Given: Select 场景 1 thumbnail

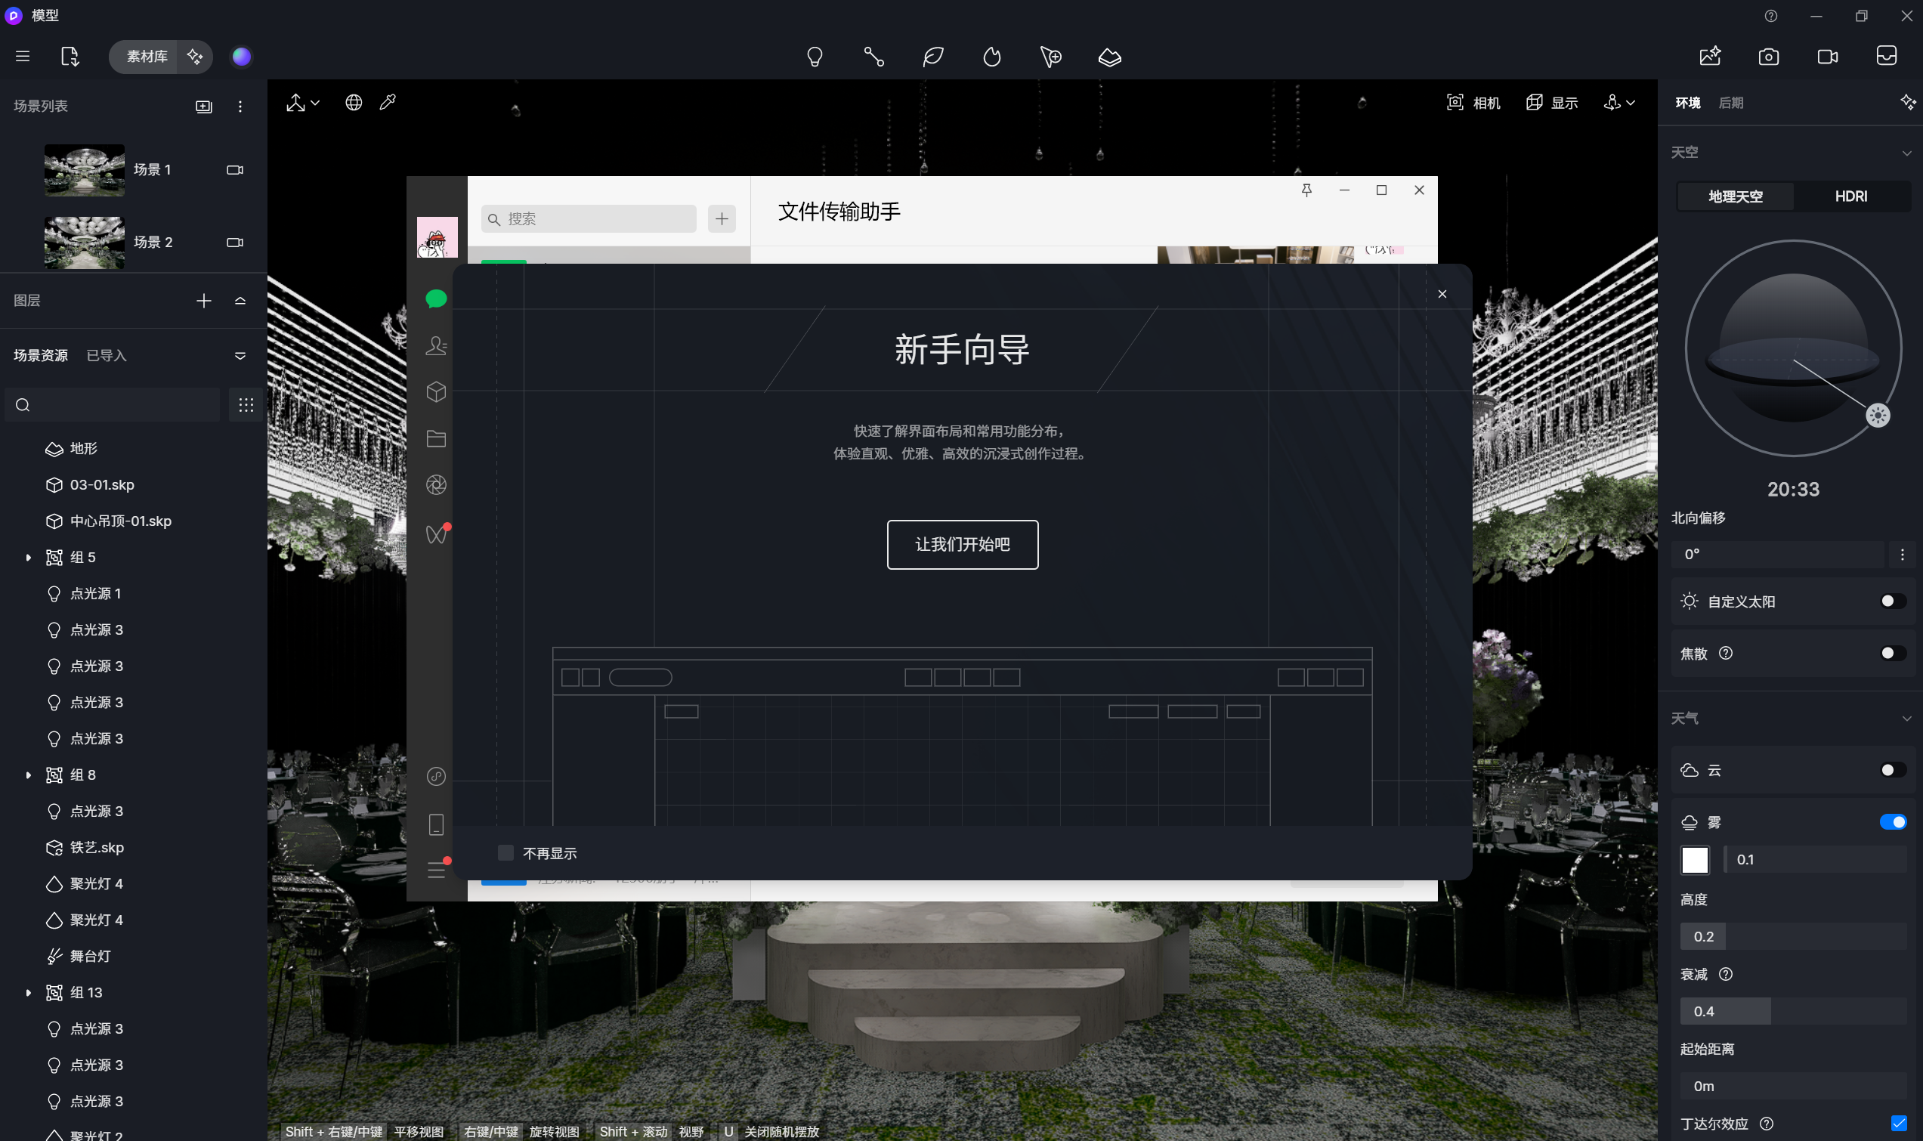Looking at the screenshot, I should 85,170.
